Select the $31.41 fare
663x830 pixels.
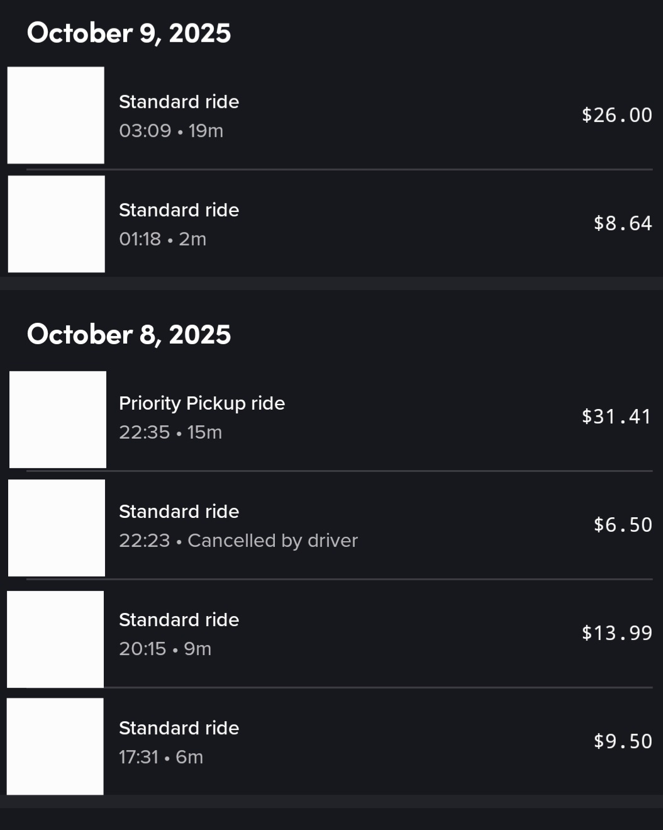[616, 417]
